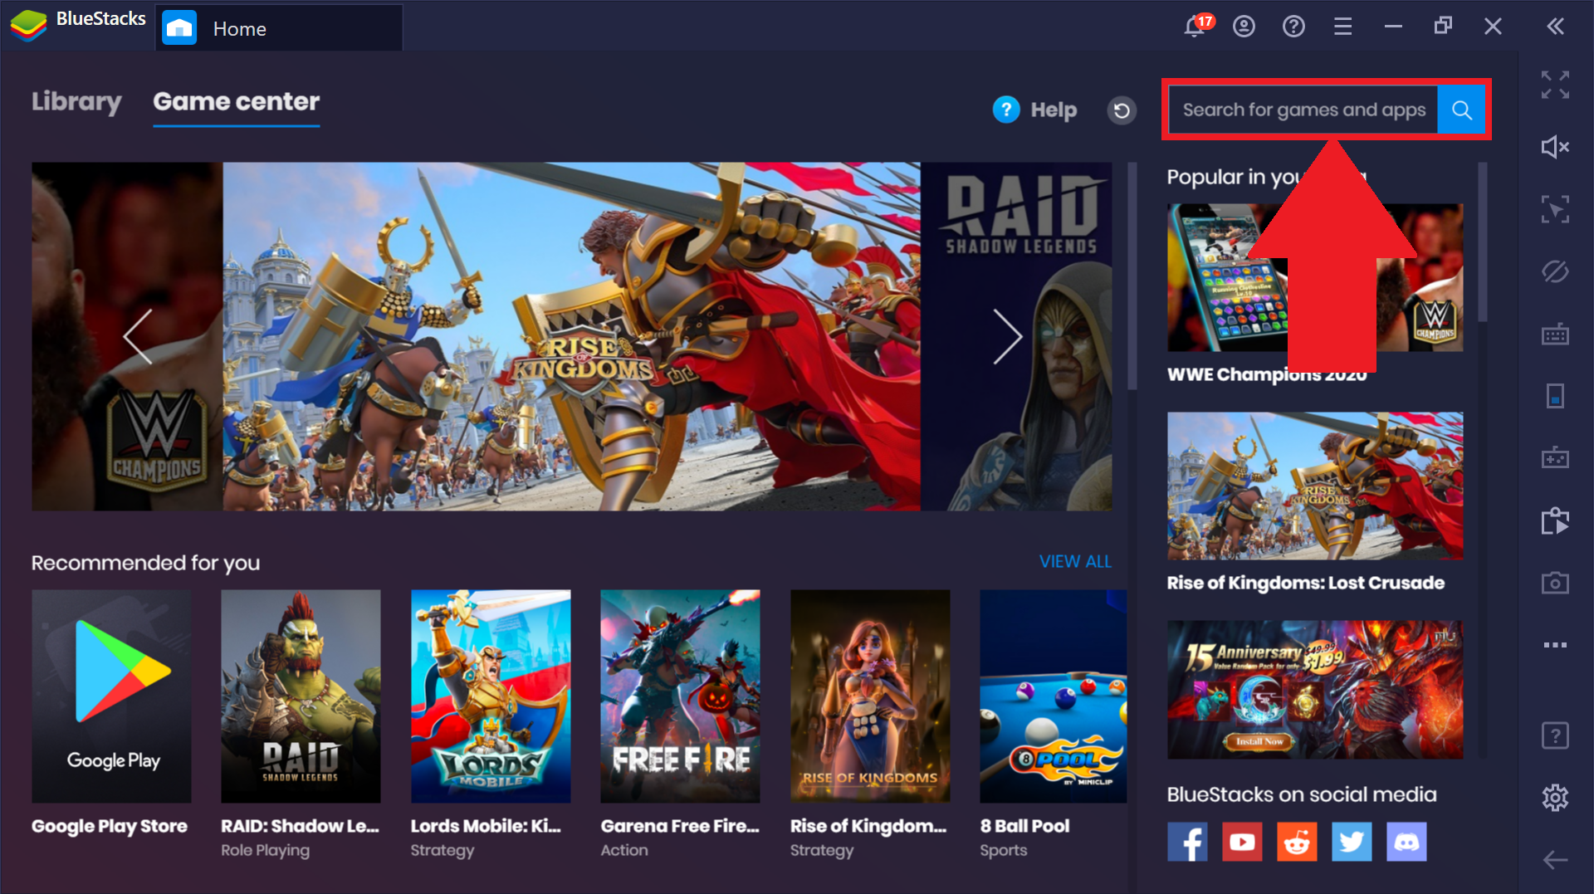Unmute sound using the muted speaker icon
This screenshot has width=1594, height=894.
point(1555,147)
